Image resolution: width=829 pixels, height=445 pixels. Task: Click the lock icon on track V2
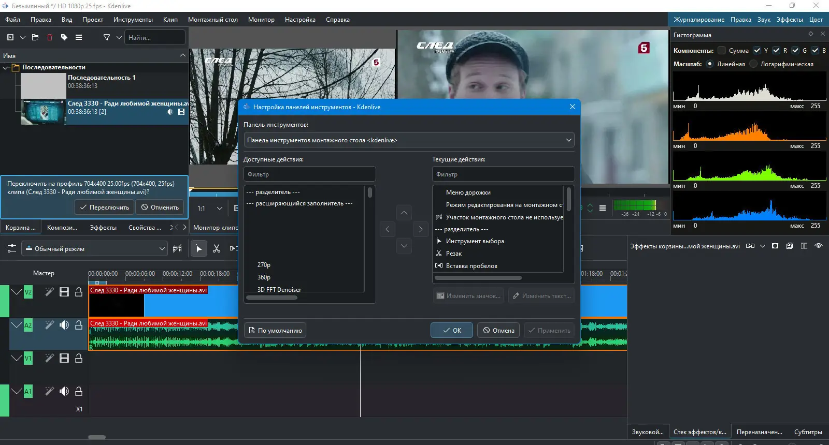(79, 292)
